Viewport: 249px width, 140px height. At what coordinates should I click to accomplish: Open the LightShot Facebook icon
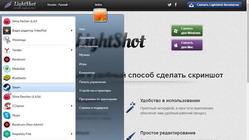click(175, 5)
